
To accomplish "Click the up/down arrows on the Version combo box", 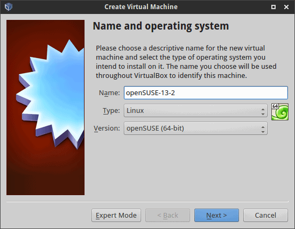I will [x=263, y=130].
